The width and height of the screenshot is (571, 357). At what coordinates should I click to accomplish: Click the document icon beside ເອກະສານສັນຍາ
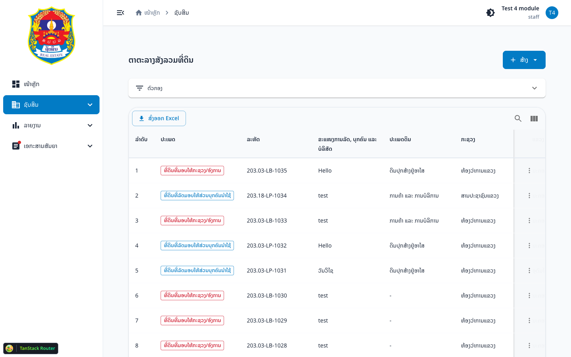coord(16,146)
